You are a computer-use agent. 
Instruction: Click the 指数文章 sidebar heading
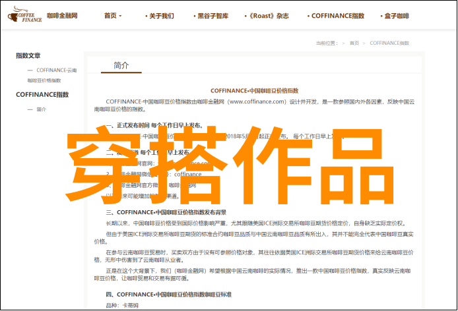coord(28,55)
